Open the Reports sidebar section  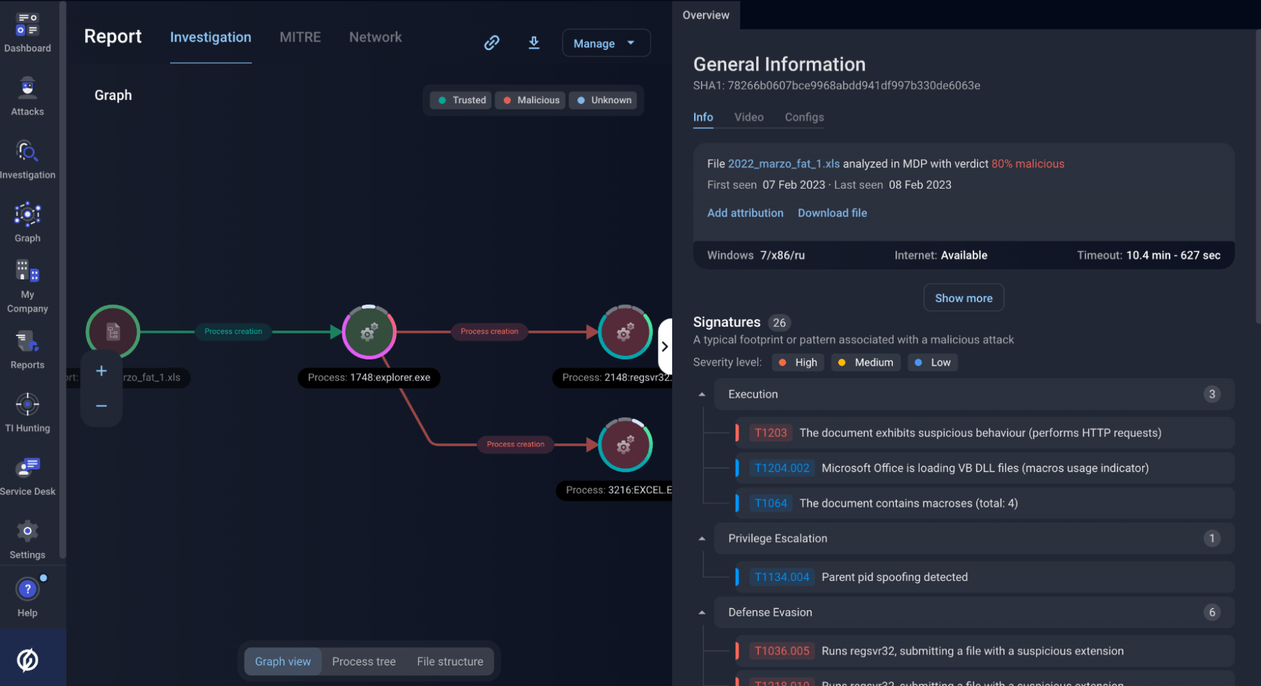(27, 350)
